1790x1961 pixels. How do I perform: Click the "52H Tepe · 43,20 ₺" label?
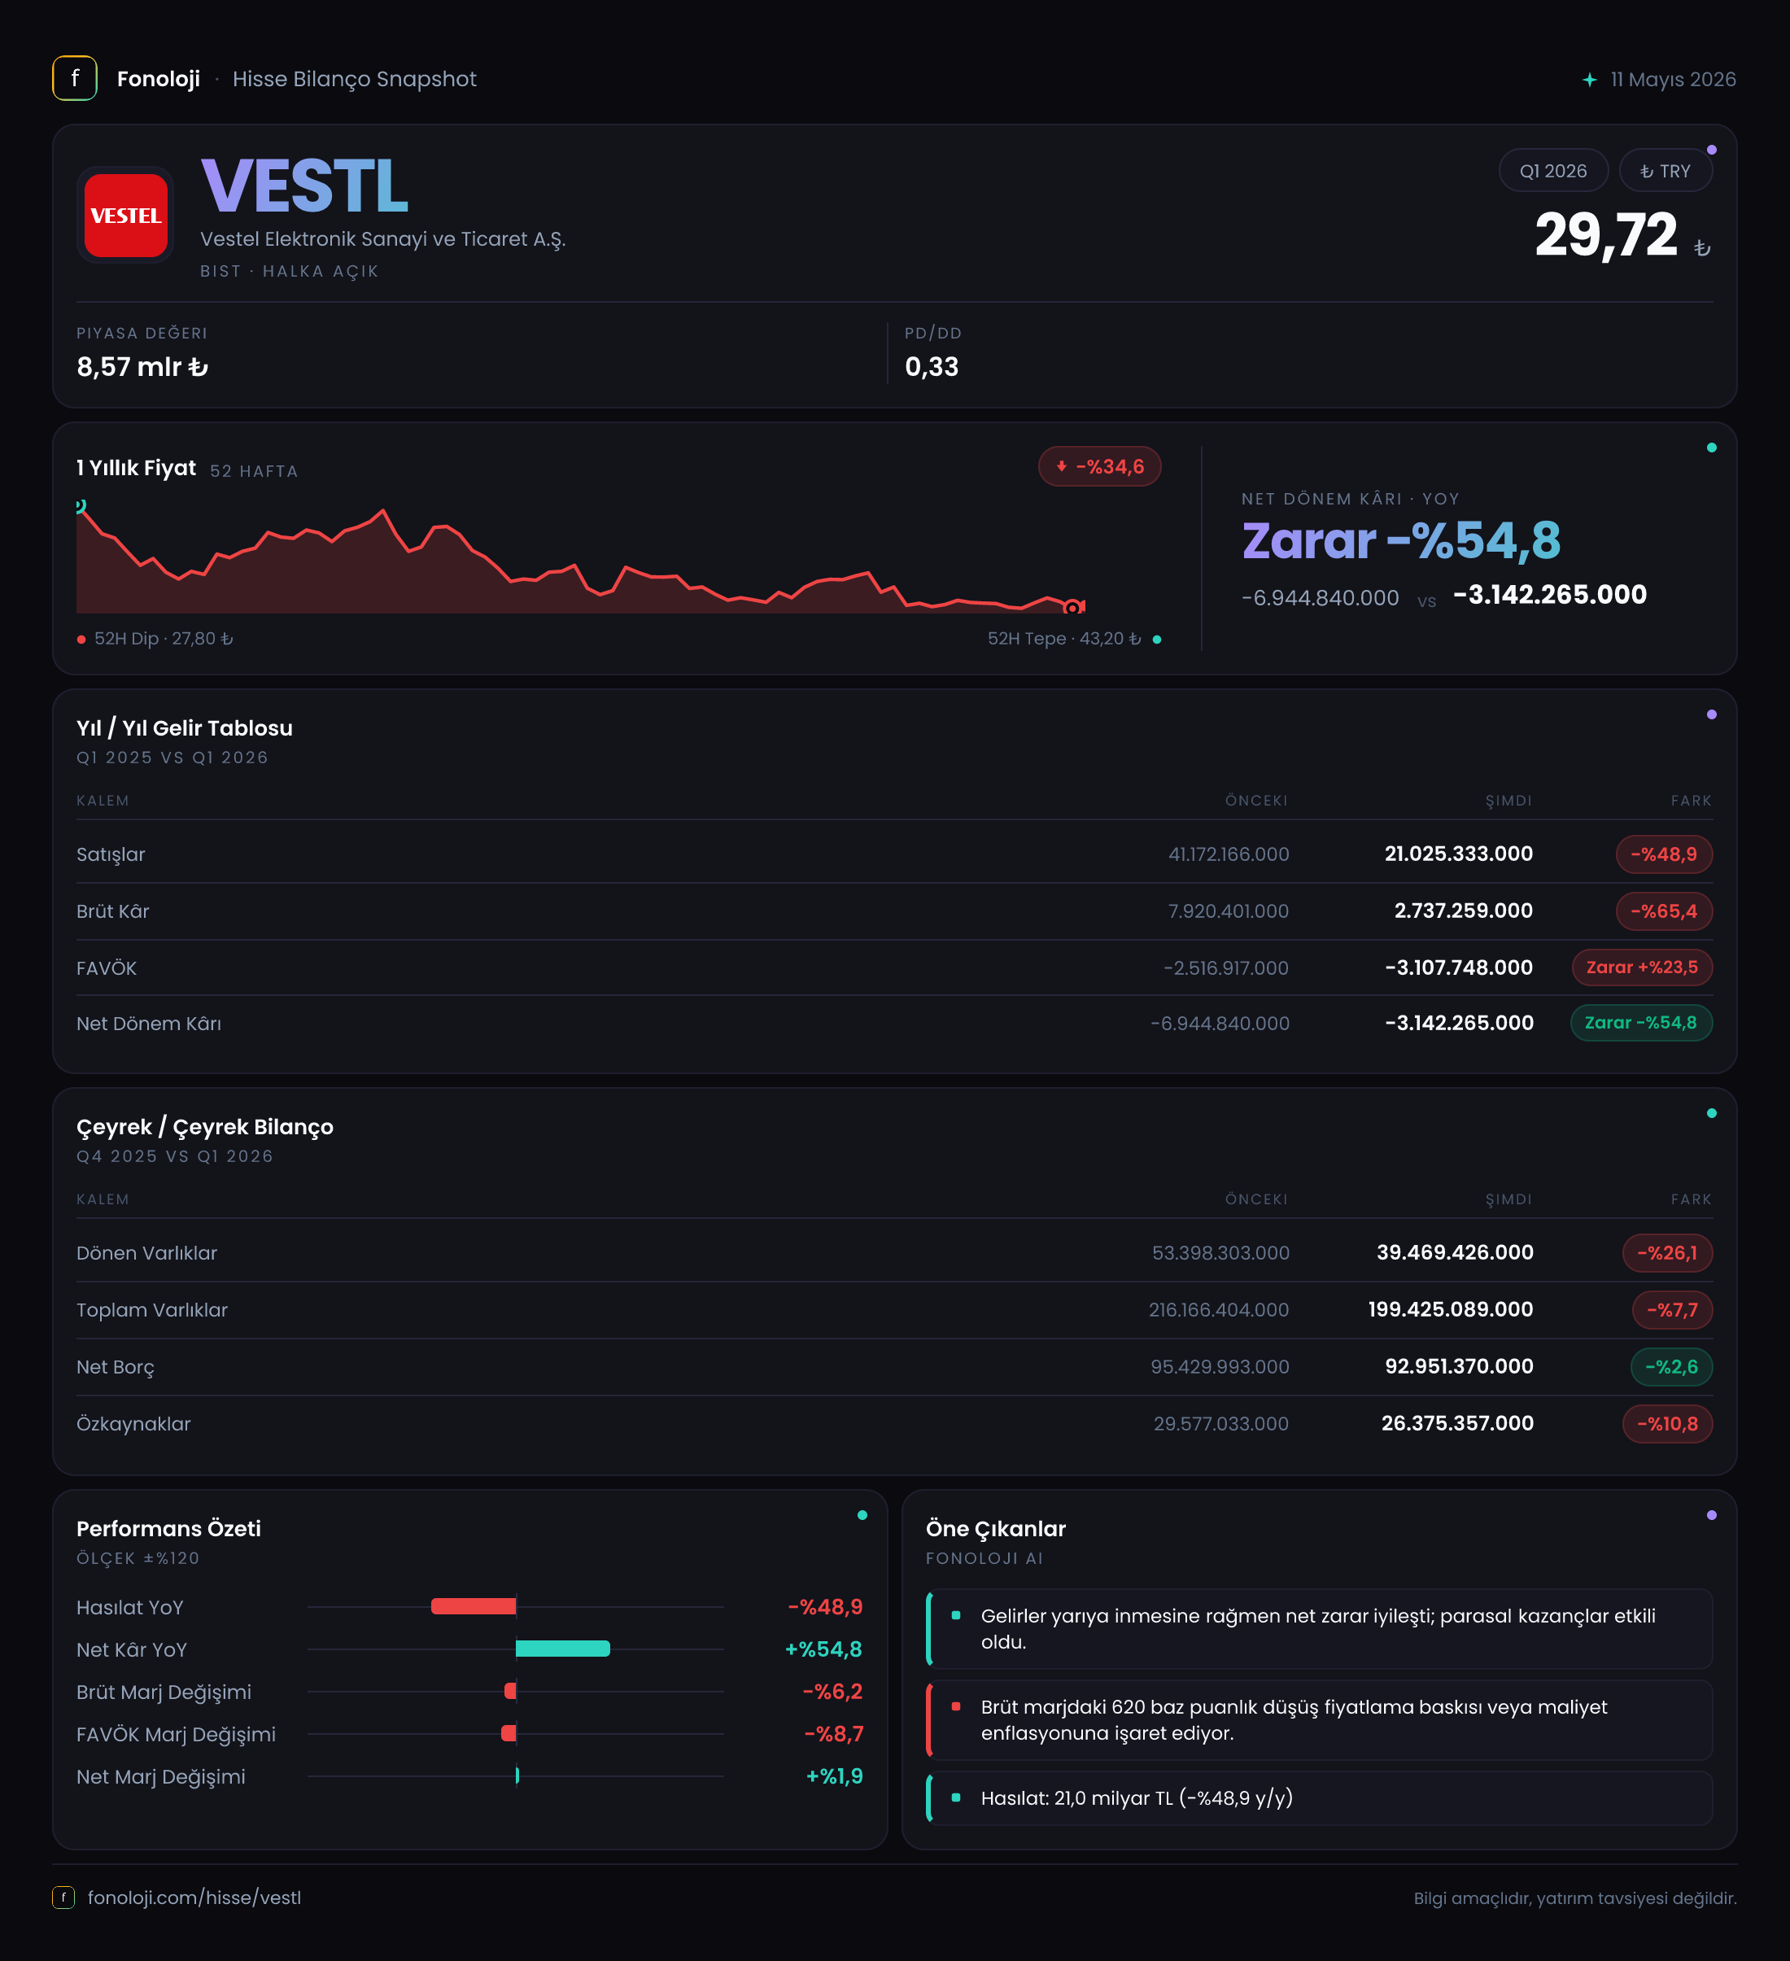point(1064,639)
